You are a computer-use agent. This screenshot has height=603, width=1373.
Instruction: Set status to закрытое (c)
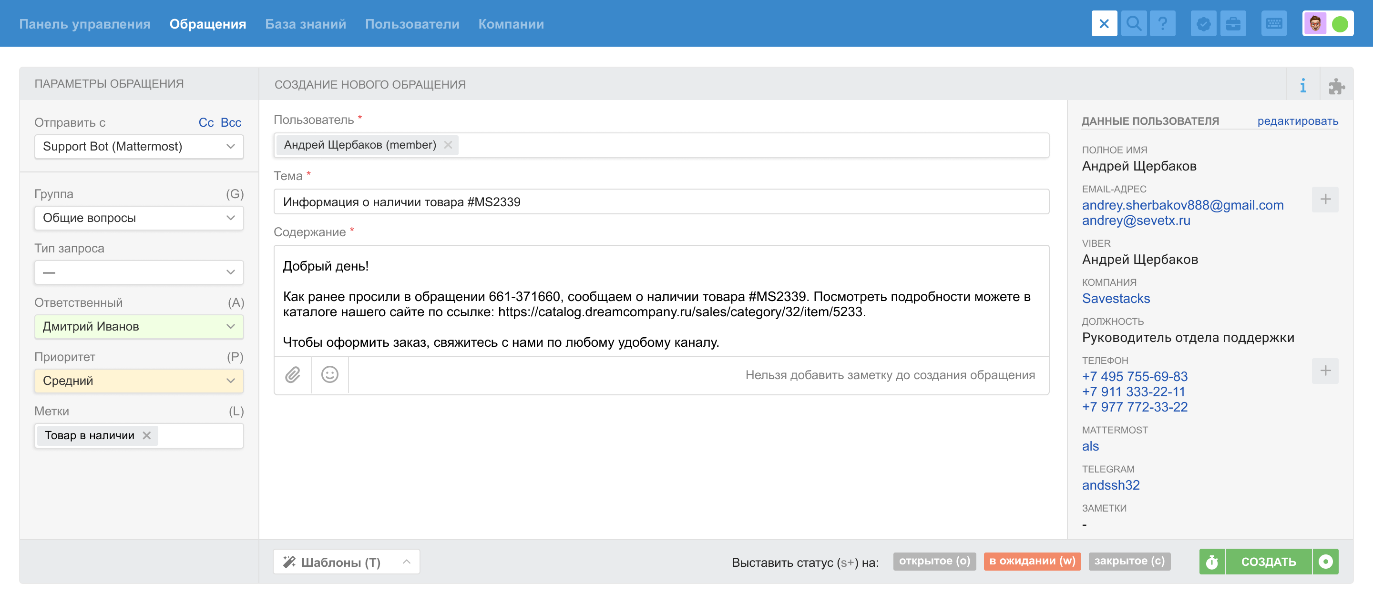coord(1129,561)
